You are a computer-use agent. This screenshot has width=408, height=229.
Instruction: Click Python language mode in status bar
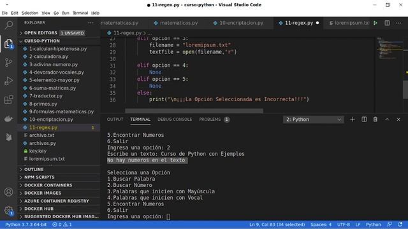[x=373, y=225]
